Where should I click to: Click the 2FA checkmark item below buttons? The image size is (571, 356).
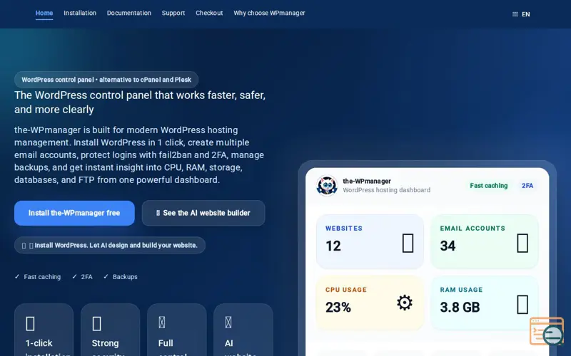(82, 277)
